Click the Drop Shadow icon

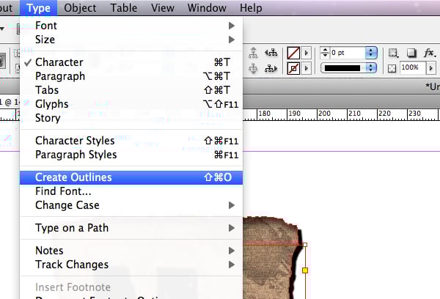[411, 53]
